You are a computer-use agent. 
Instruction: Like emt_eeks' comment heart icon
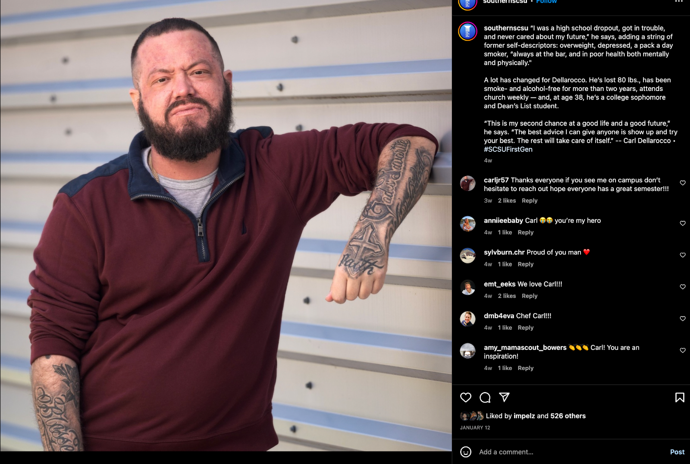683,287
